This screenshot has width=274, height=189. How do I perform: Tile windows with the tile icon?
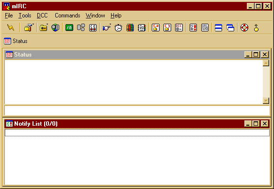pos(218,28)
